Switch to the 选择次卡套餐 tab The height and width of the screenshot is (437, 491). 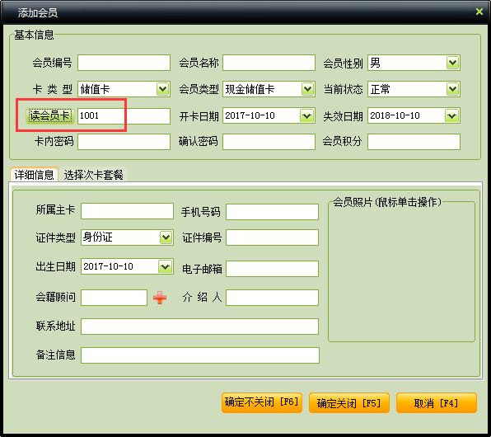[x=94, y=175]
